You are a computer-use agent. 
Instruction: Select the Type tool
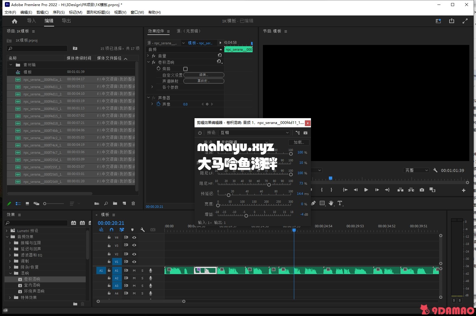340,203
